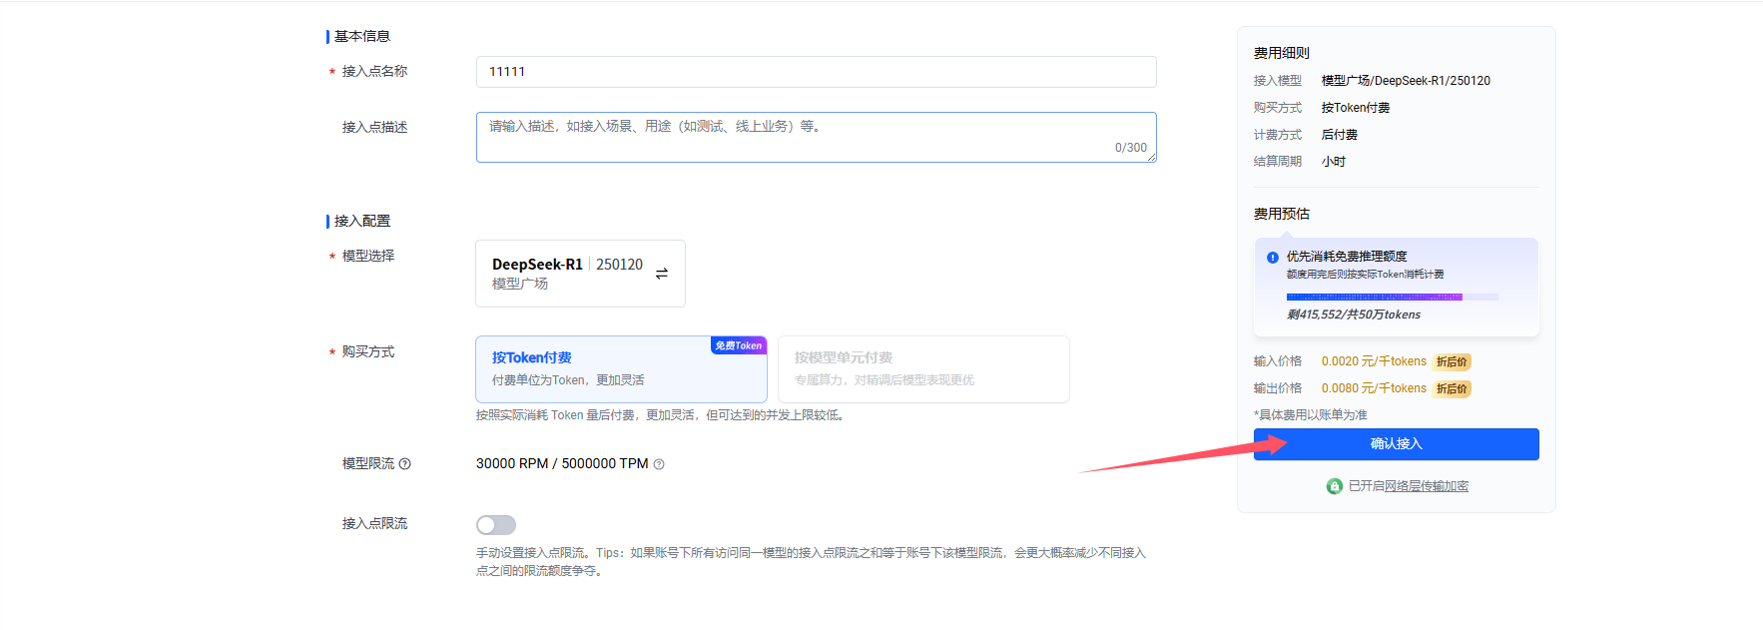Click 后付费 billing value

coord(1340,135)
